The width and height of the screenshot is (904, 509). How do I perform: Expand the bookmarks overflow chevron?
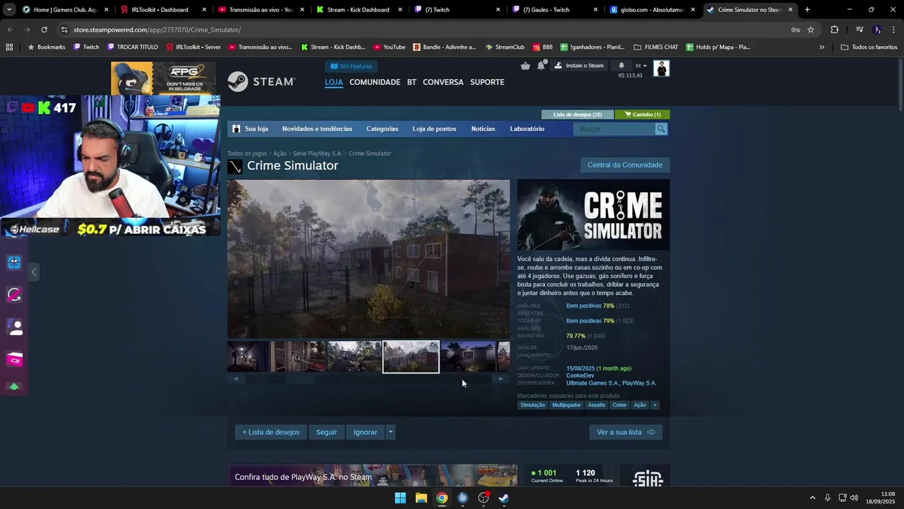pos(821,47)
